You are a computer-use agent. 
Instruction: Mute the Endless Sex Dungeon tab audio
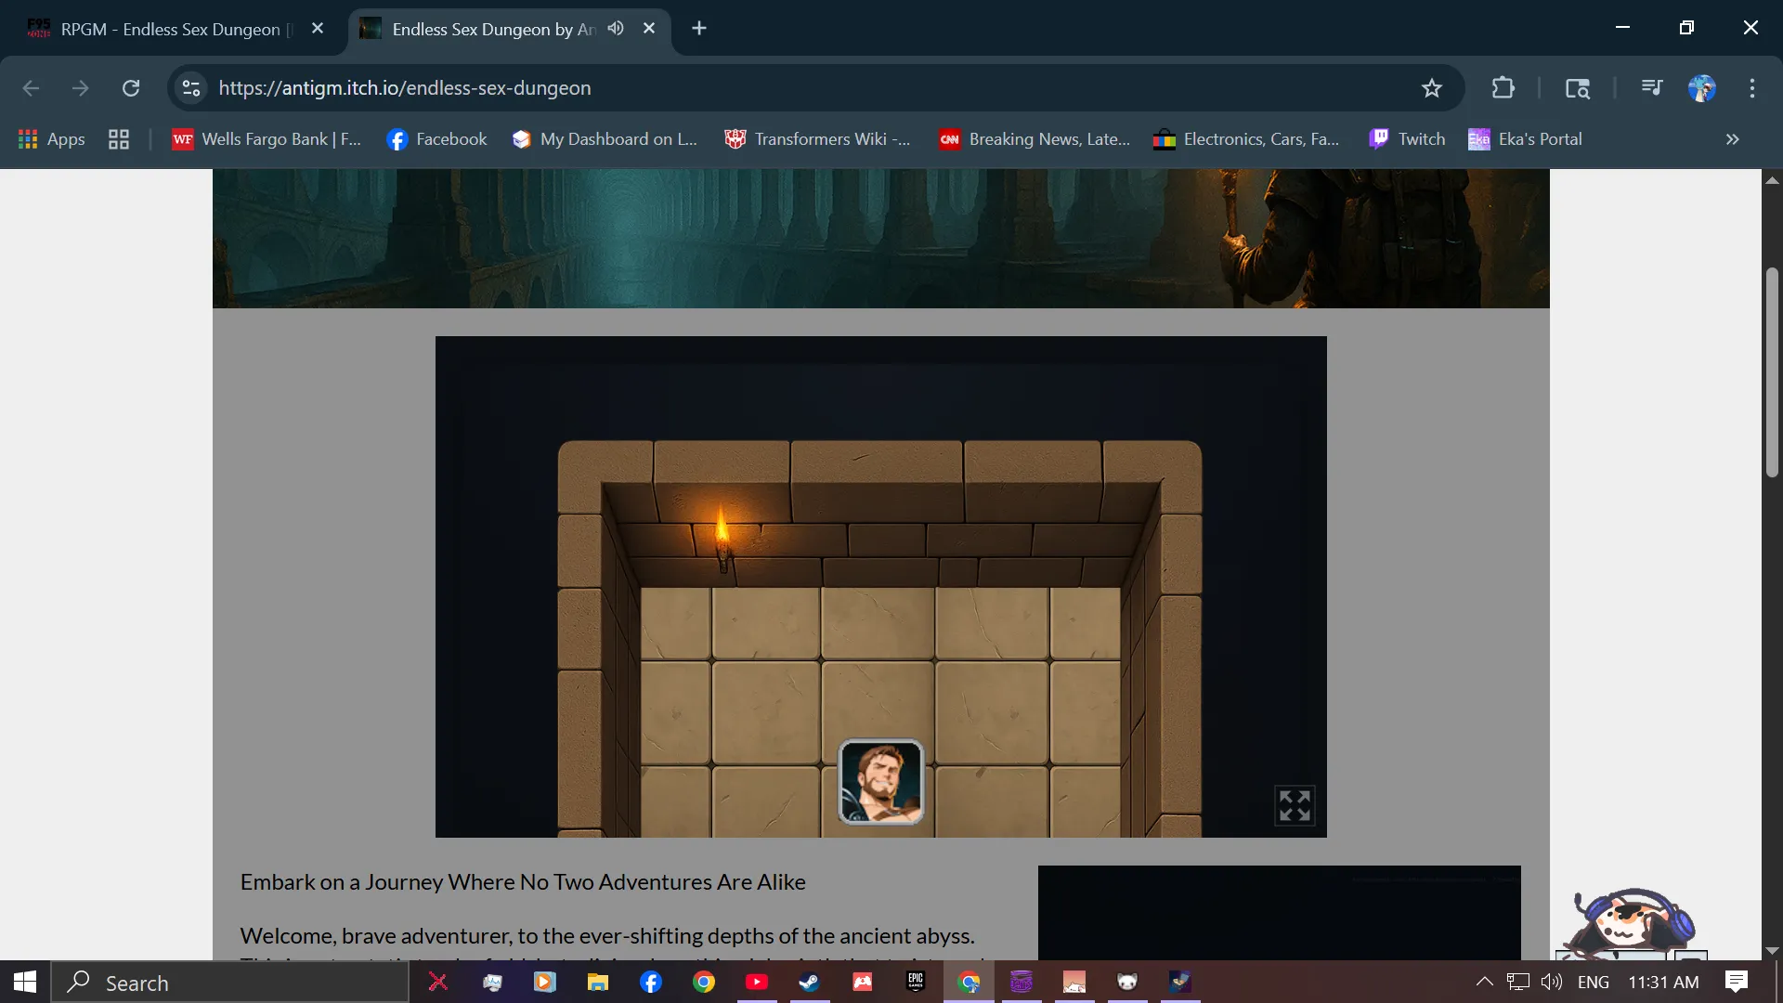tap(616, 29)
